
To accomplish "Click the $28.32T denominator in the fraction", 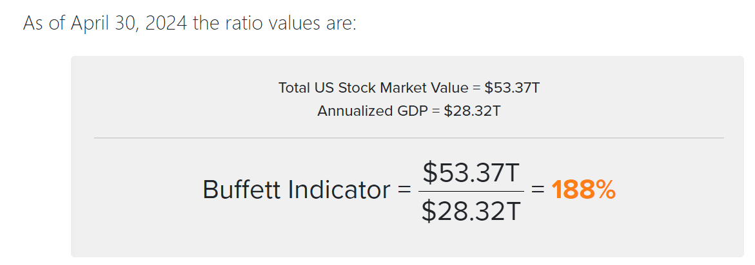I will pyautogui.click(x=471, y=210).
